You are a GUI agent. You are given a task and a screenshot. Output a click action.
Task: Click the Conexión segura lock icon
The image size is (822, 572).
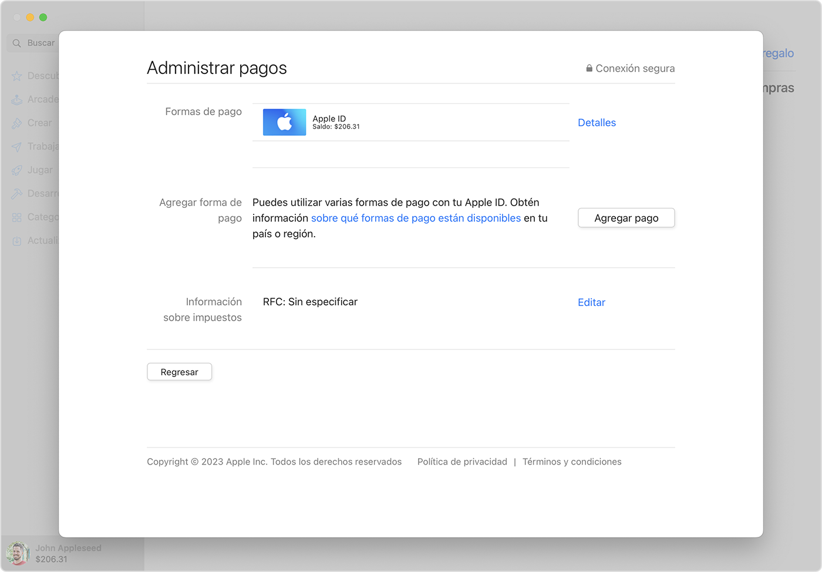pyautogui.click(x=589, y=68)
